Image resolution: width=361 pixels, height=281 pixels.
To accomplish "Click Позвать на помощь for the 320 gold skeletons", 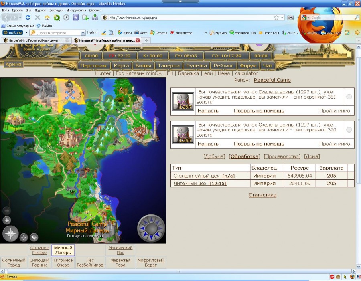I will [259, 144].
